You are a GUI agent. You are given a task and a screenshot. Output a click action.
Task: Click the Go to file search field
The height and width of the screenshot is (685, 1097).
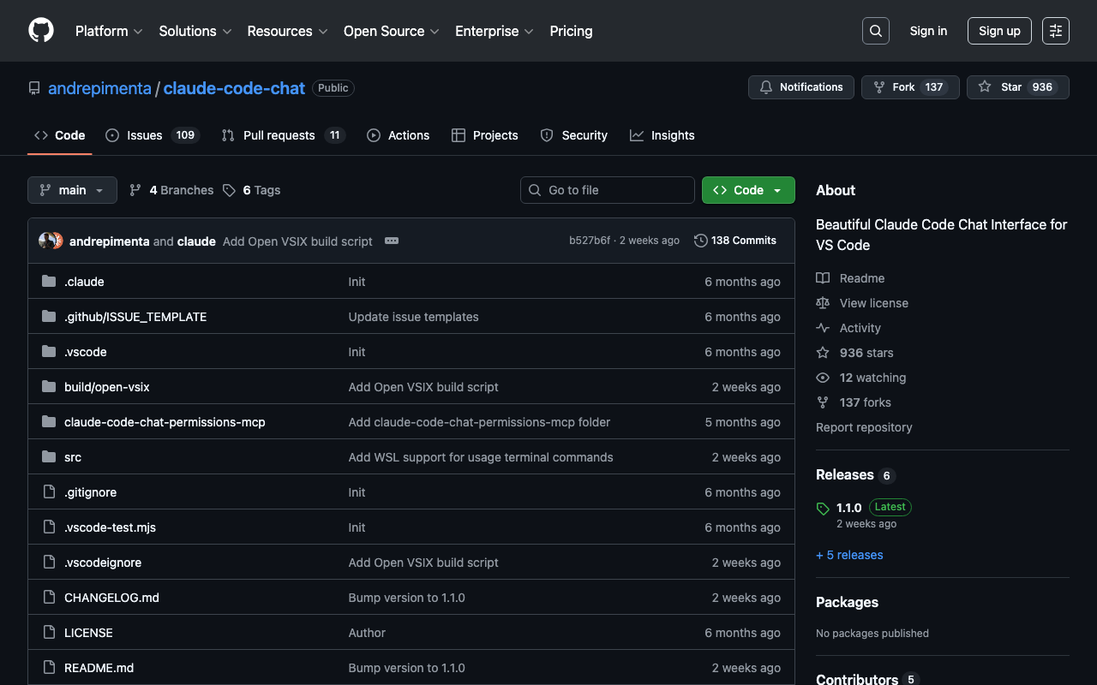click(608, 190)
